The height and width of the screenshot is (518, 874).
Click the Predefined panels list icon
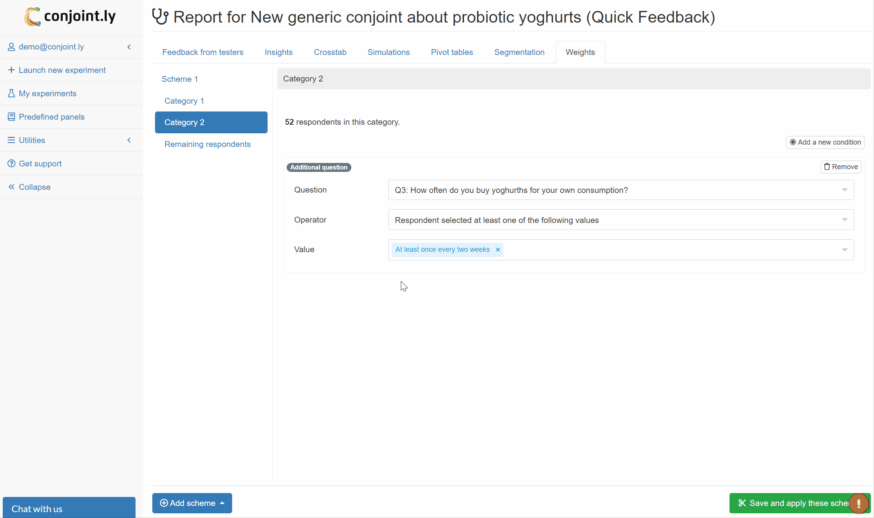pyautogui.click(x=11, y=117)
